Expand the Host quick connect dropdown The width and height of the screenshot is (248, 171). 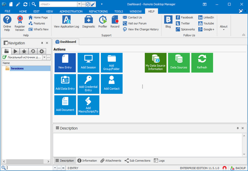click(x=79, y=4)
